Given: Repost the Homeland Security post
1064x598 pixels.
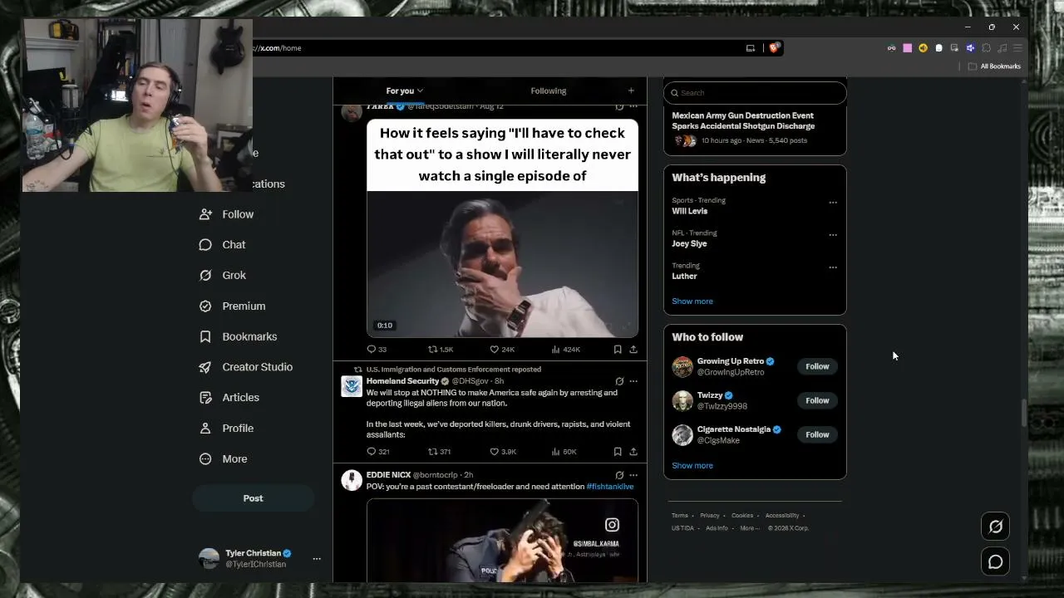Looking at the screenshot, I should click(x=439, y=452).
